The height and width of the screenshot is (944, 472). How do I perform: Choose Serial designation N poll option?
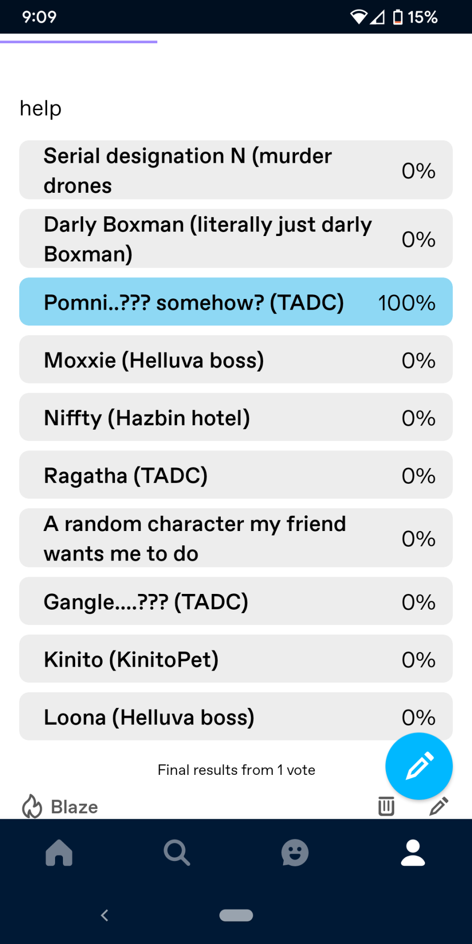tap(236, 170)
